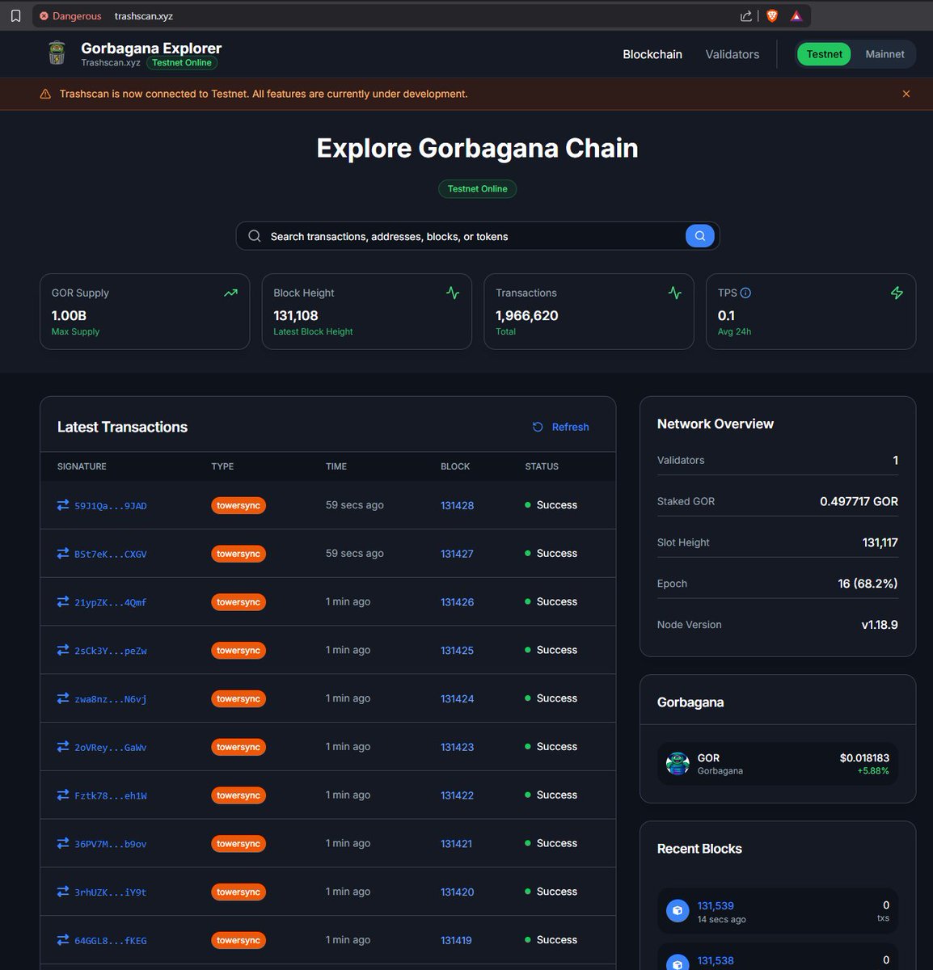Viewport: 933px width, 970px height.
Task: Click the GOR Supply trend arrow icon
Action: click(231, 293)
